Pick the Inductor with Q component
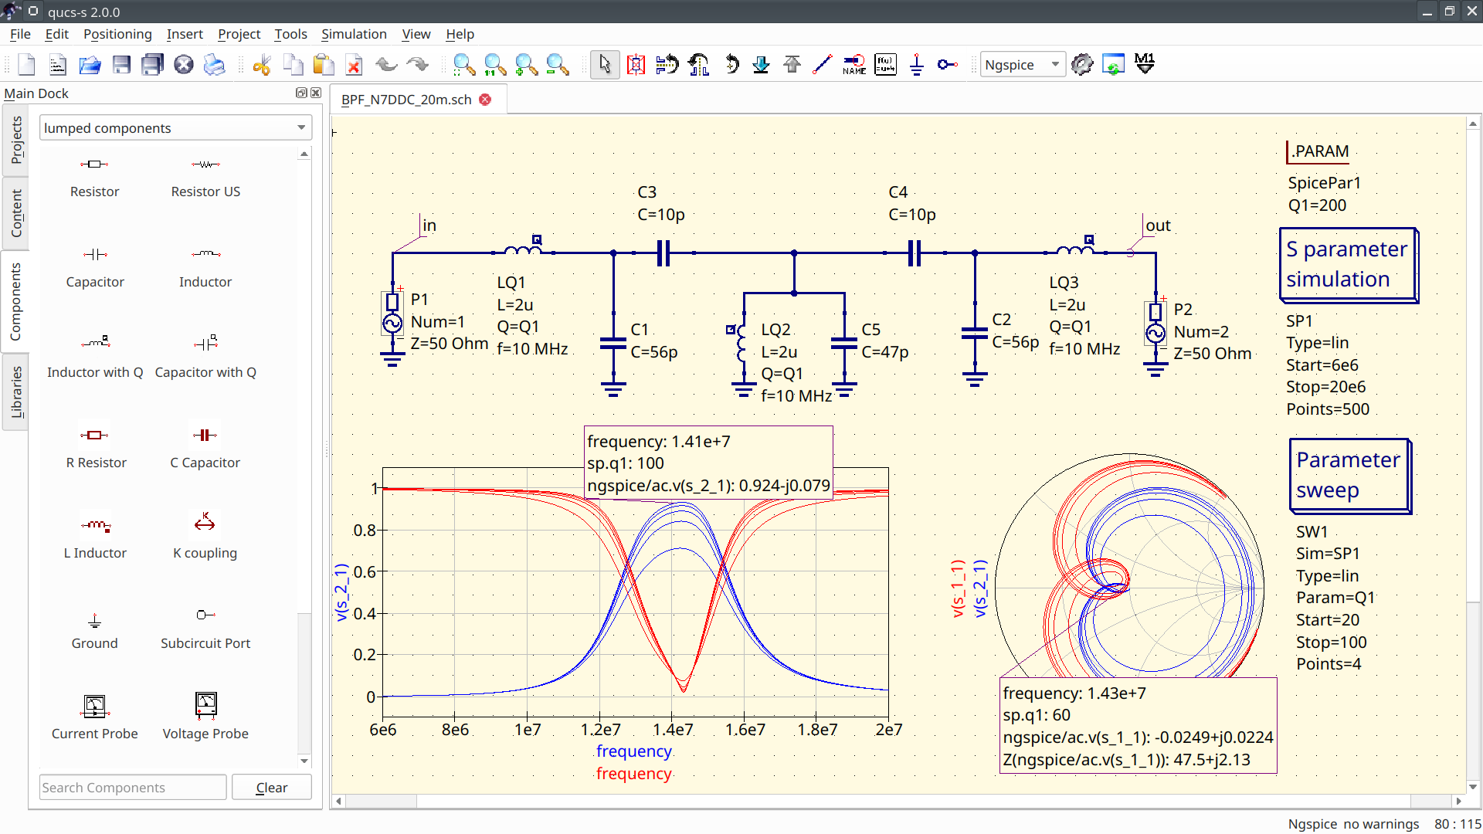This screenshot has width=1483, height=834. click(95, 358)
